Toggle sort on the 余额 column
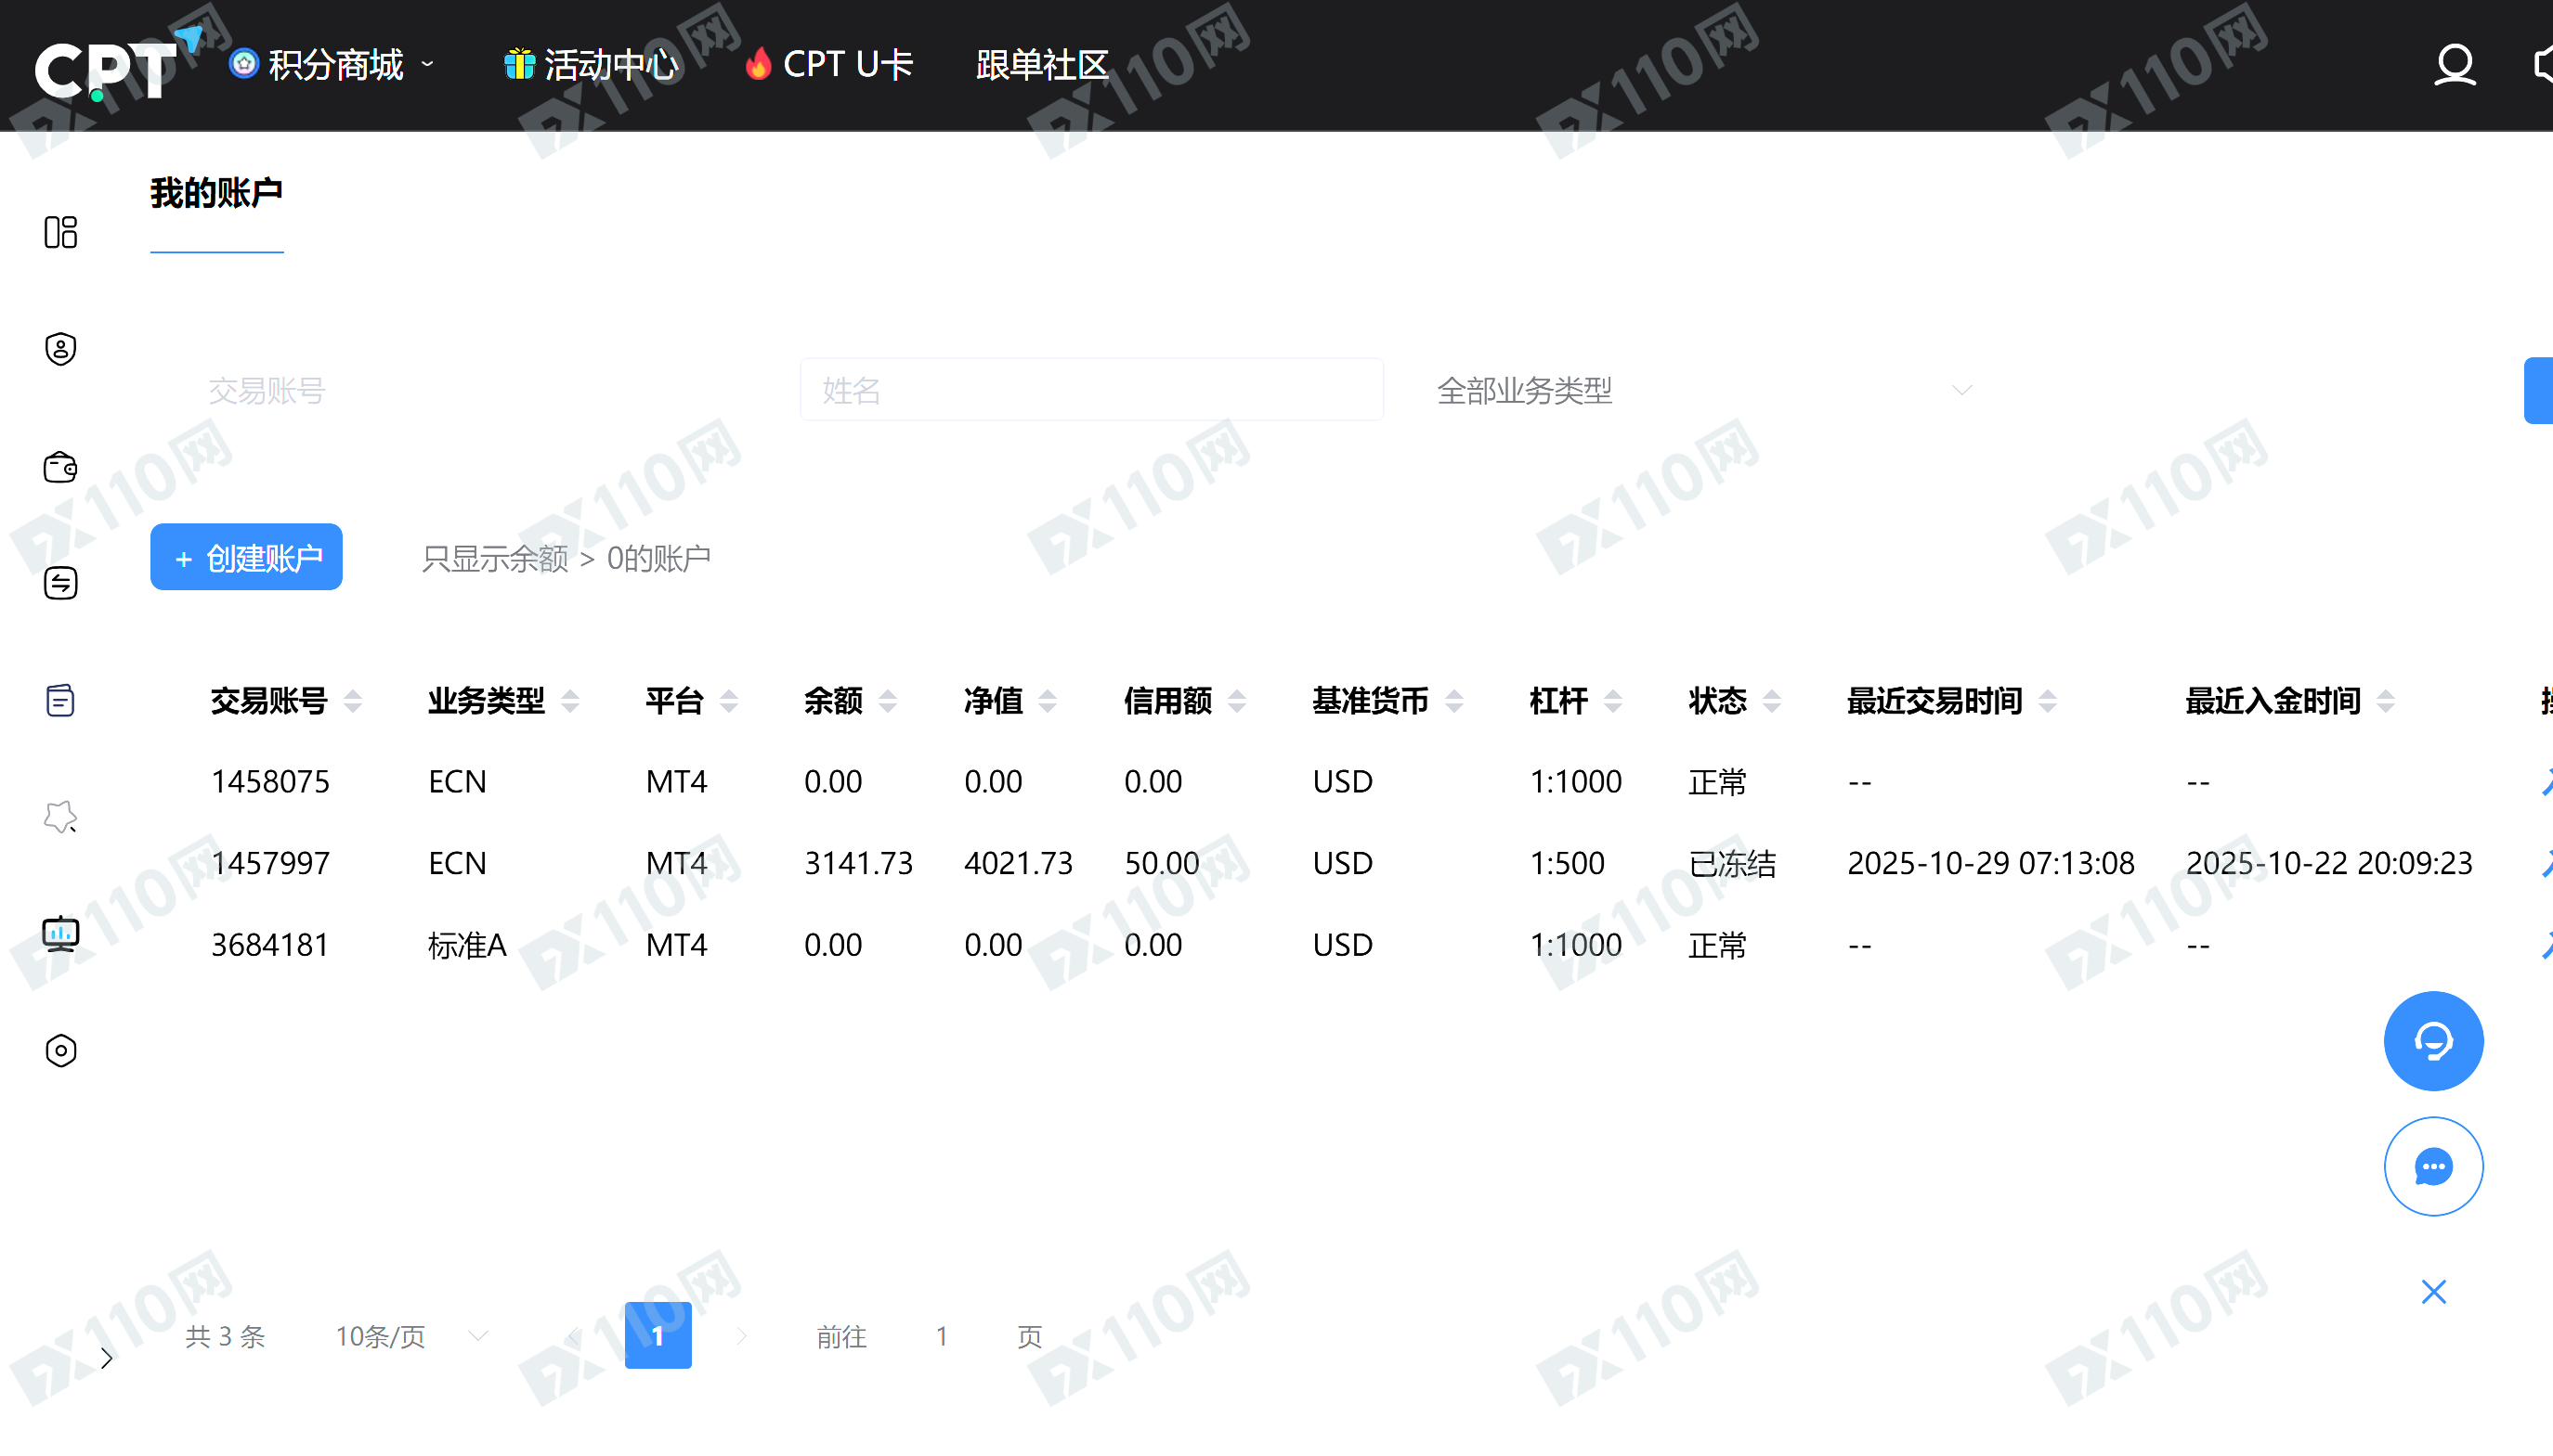This screenshot has height=1456, width=2553. click(887, 701)
